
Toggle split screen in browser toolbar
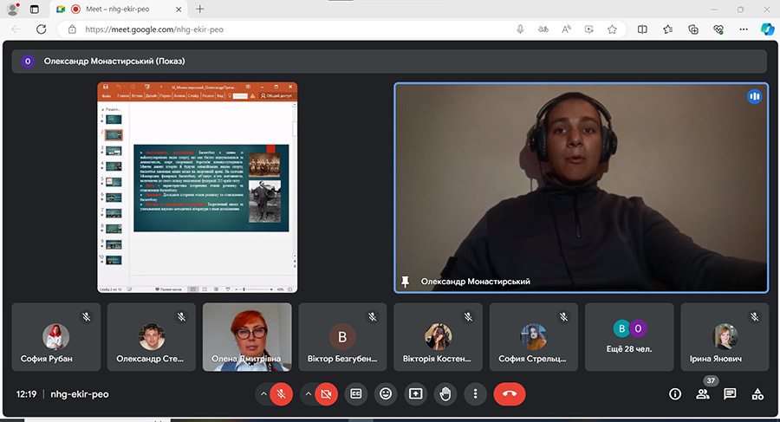pos(642,29)
